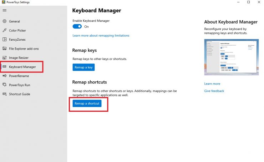Click the Keyboard Manager keyboard icon

[x=5, y=67]
